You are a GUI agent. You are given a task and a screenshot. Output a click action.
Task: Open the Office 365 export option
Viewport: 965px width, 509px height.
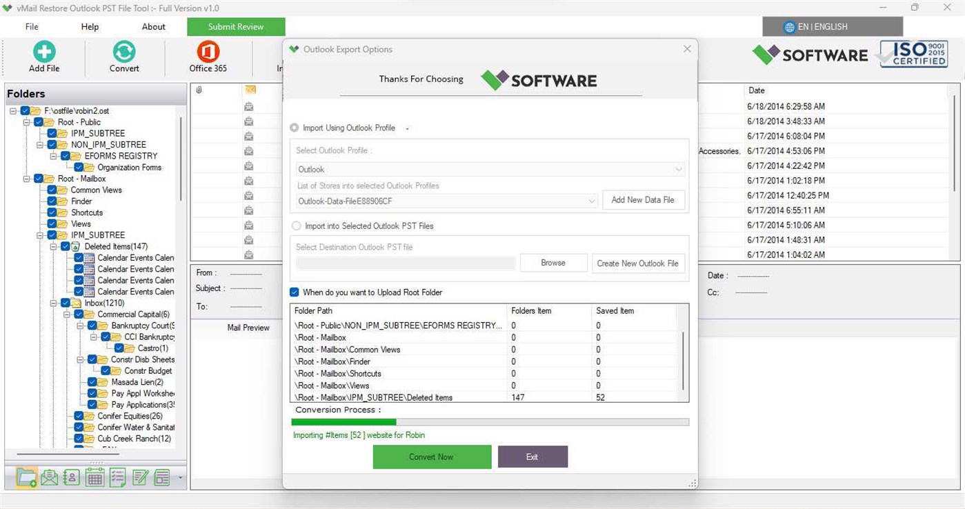(x=207, y=55)
